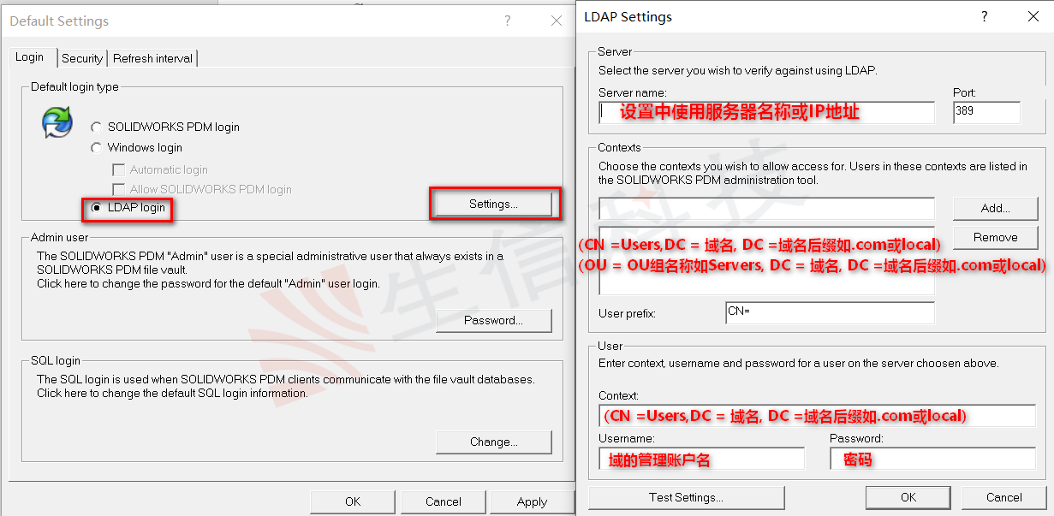This screenshot has width=1054, height=516.
Task: Click Change... button for SQL login
Action: click(x=493, y=442)
